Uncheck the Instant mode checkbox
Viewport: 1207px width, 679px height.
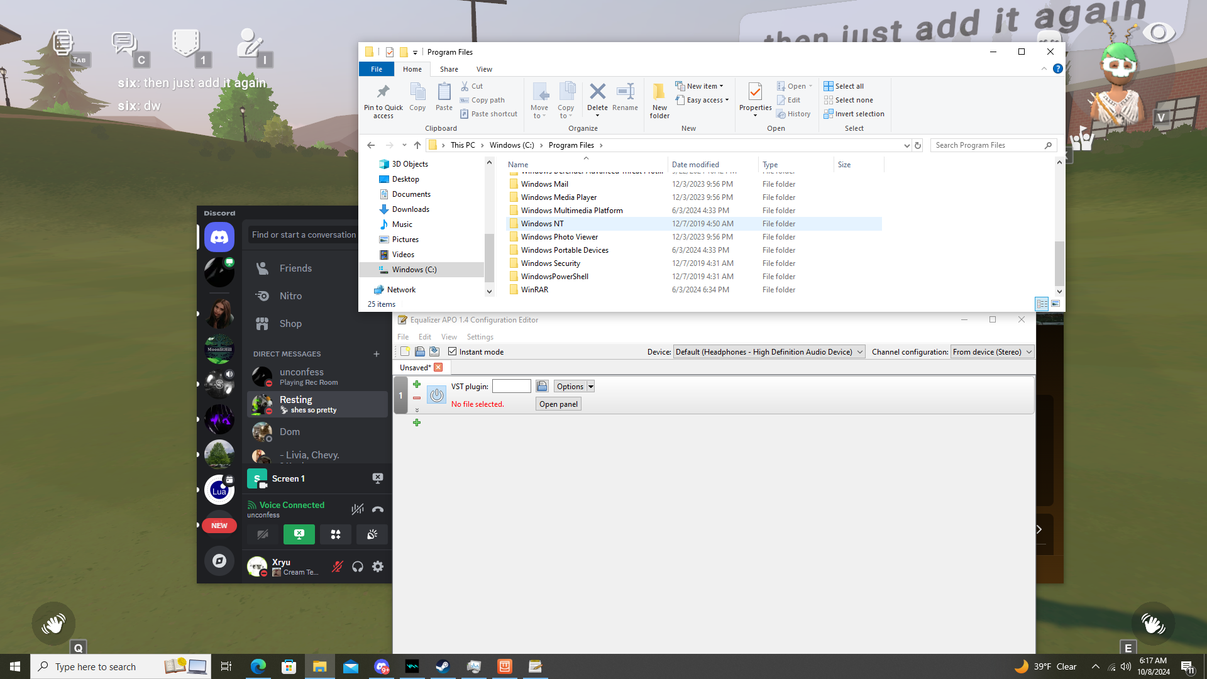tap(452, 351)
